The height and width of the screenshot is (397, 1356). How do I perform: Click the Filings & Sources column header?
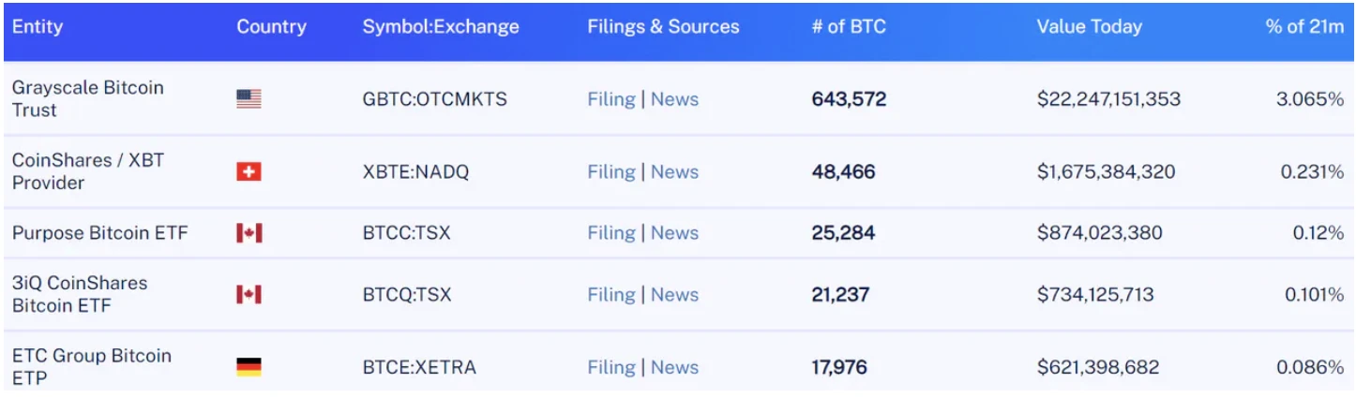(x=663, y=27)
